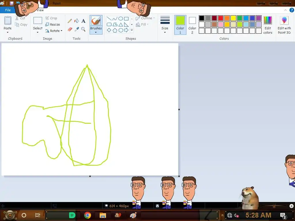This screenshot has width=295, height=221.
Task: Click the Crop button
Action: pyautogui.click(x=51, y=18)
